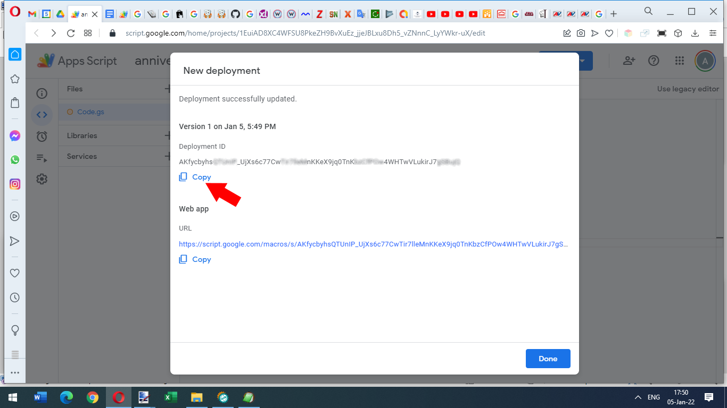Open Executions list icon

click(x=42, y=158)
